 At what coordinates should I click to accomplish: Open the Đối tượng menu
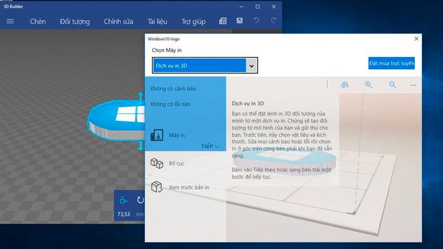pyautogui.click(x=75, y=21)
